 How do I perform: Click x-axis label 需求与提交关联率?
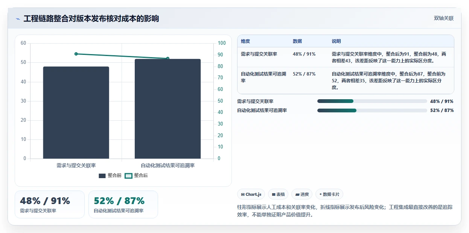pyautogui.click(x=76, y=165)
